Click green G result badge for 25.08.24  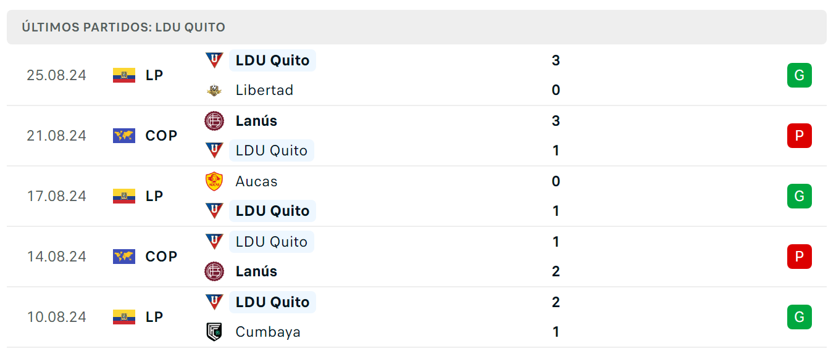point(799,75)
